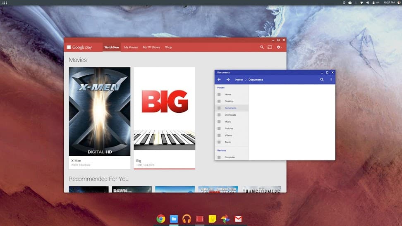402x226 pixels.
Task: Click the Google Play logo
Action: click(x=79, y=47)
